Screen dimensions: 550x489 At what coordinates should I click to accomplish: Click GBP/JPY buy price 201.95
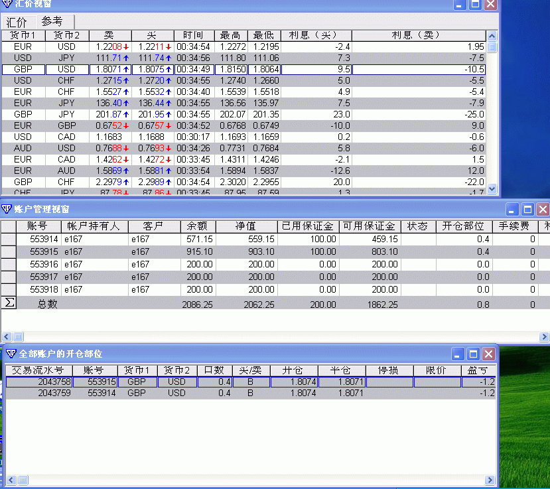(153, 114)
